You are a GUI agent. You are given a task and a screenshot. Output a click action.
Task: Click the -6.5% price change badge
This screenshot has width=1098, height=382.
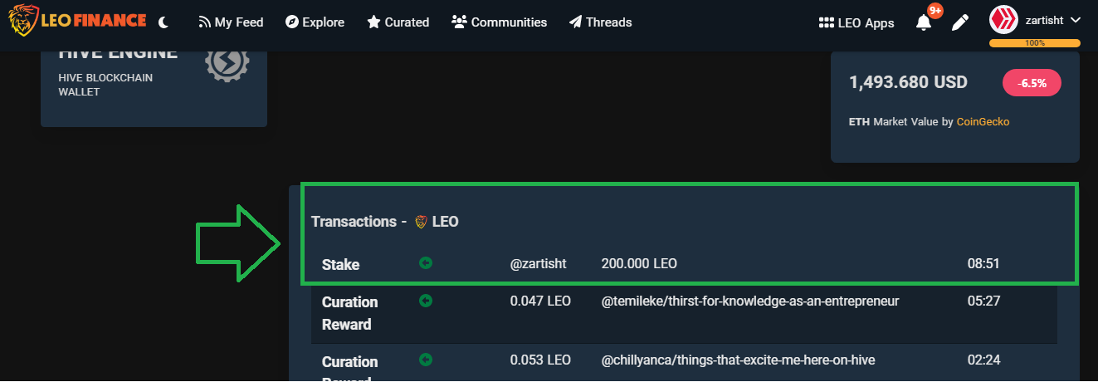(x=1032, y=83)
